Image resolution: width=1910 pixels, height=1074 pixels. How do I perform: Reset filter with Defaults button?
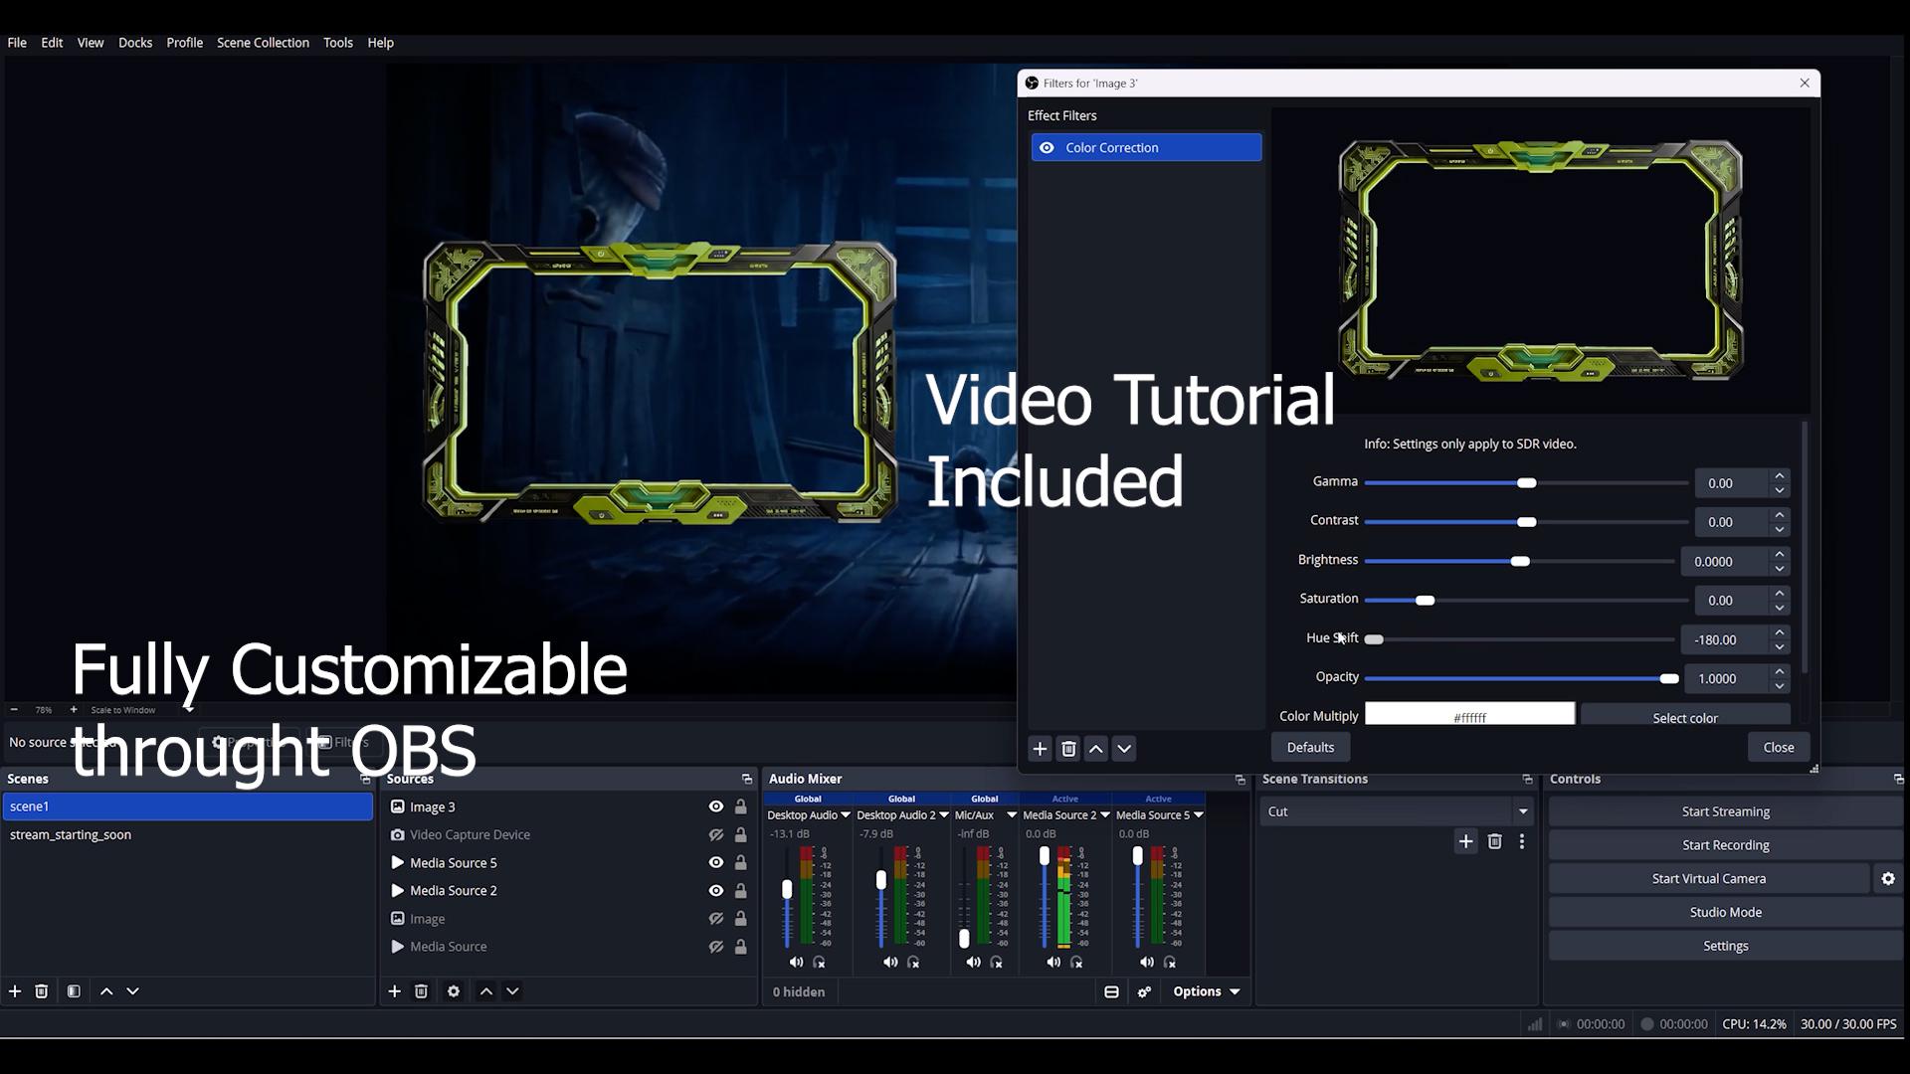pos(1310,748)
